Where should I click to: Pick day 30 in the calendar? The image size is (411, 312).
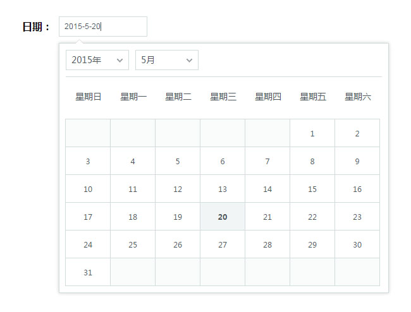pos(357,244)
